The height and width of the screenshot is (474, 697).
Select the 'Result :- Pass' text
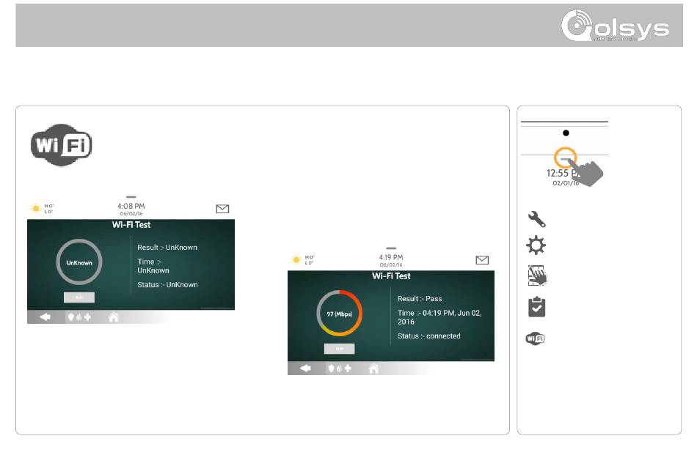pos(420,299)
